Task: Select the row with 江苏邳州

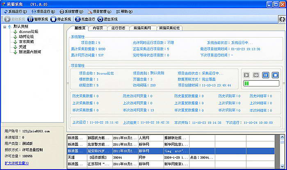Action: pyautogui.click(x=171, y=164)
